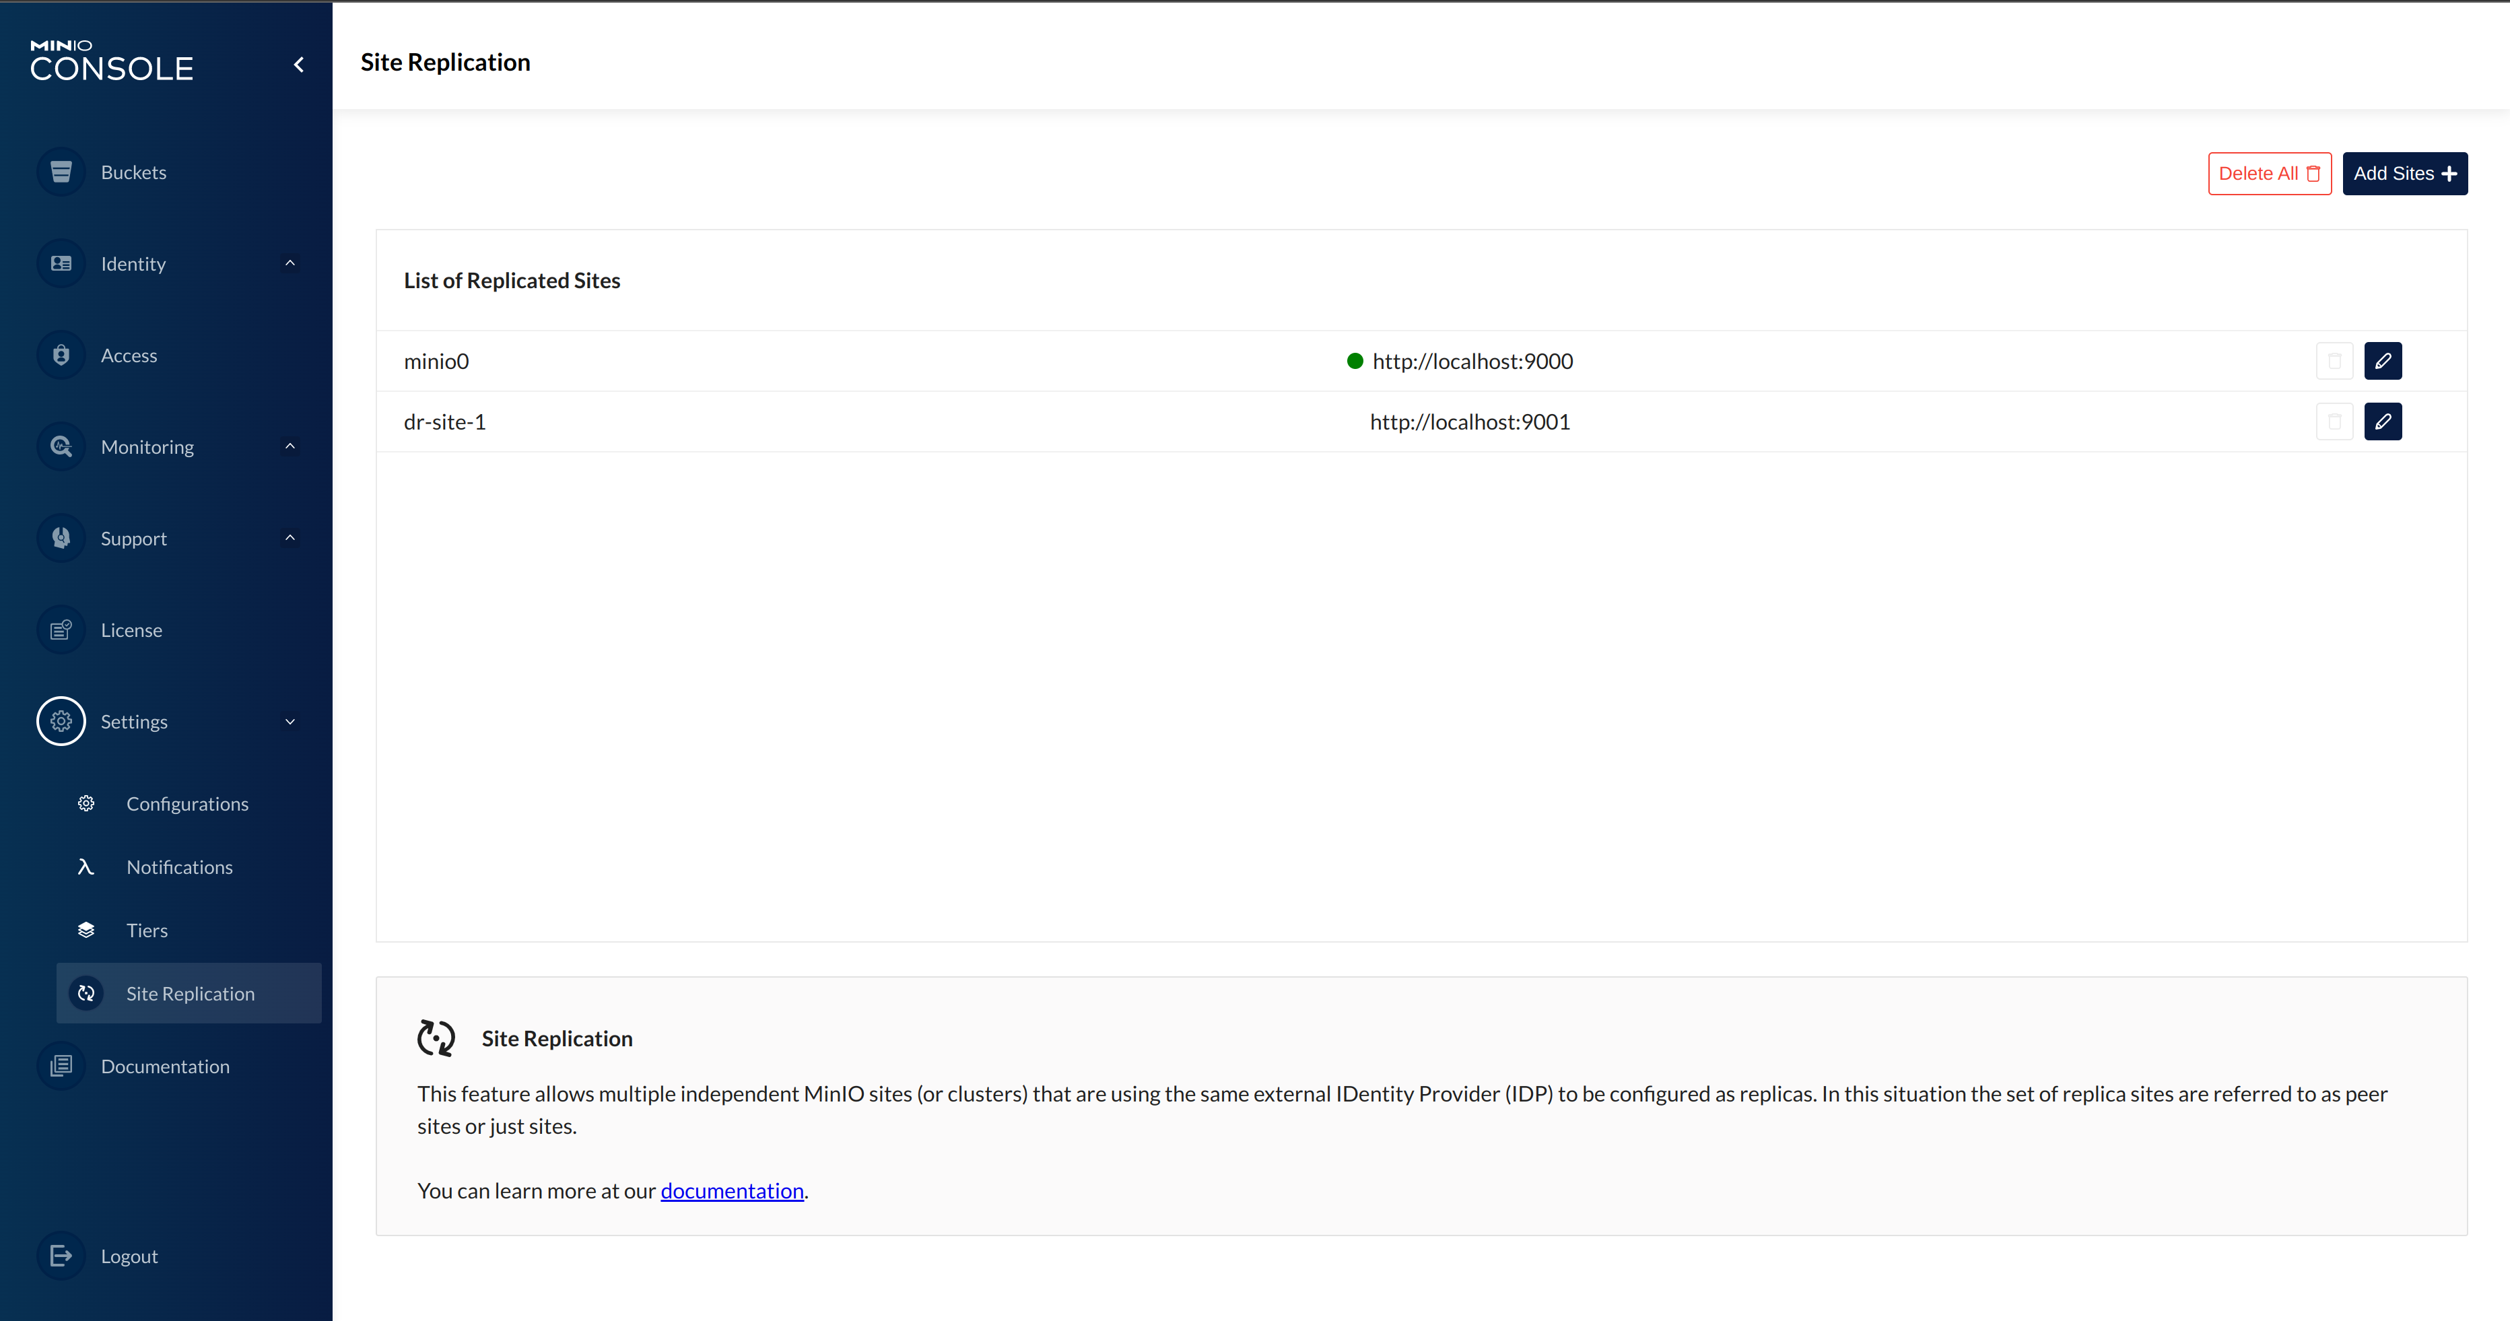
Task: Click edit pencil icon for dr-site-1
Action: pos(2382,422)
